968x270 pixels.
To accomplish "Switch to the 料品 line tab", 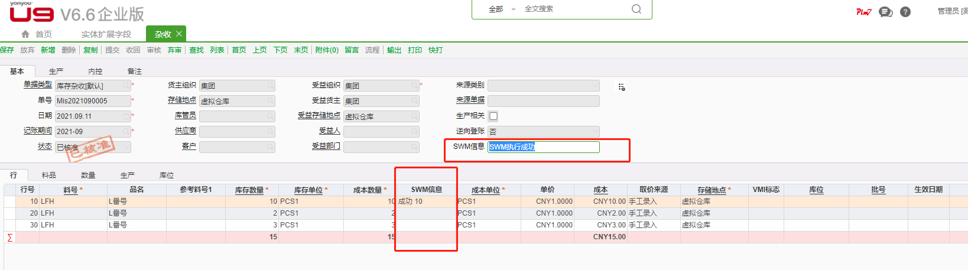I will coord(49,175).
